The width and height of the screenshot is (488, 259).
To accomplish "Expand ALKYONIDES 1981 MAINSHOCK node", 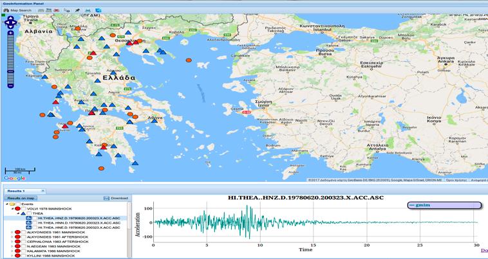I will (12, 232).
